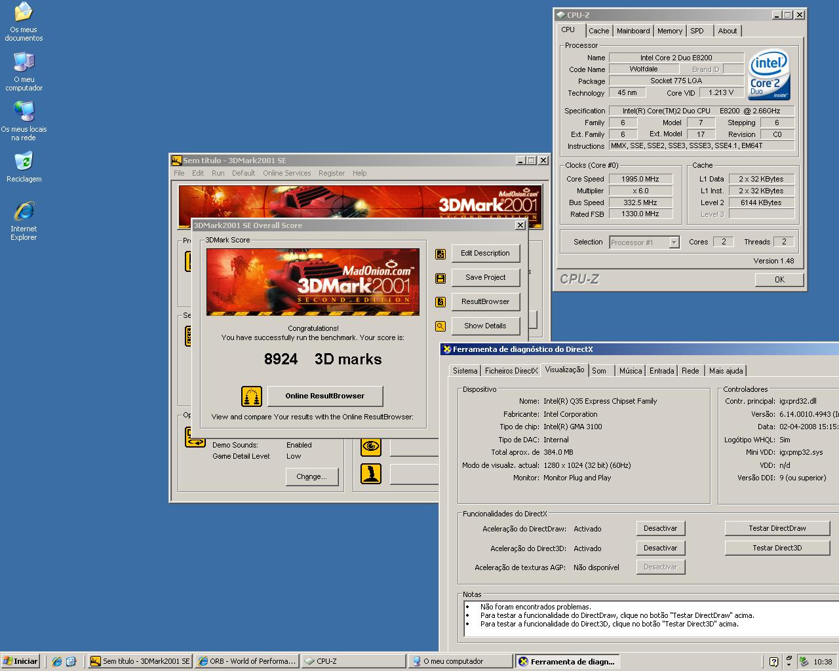Image resolution: width=839 pixels, height=671 pixels.
Task: Switch to the Música tab
Action: [631, 371]
